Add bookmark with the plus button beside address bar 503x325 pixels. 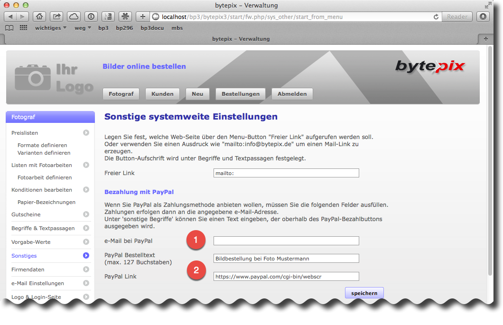click(x=143, y=17)
